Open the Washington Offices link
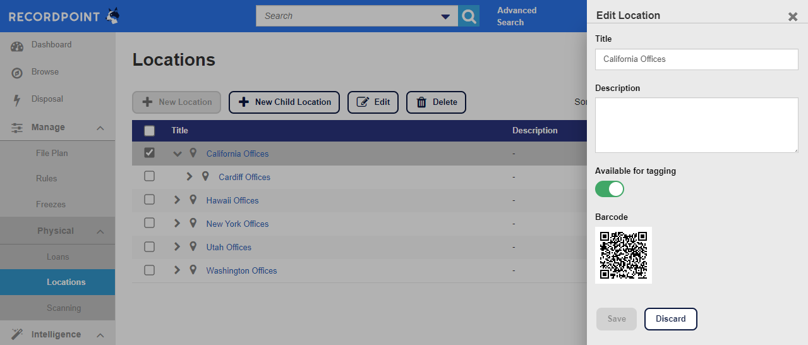Image resolution: width=808 pixels, height=345 pixels. 241,270
